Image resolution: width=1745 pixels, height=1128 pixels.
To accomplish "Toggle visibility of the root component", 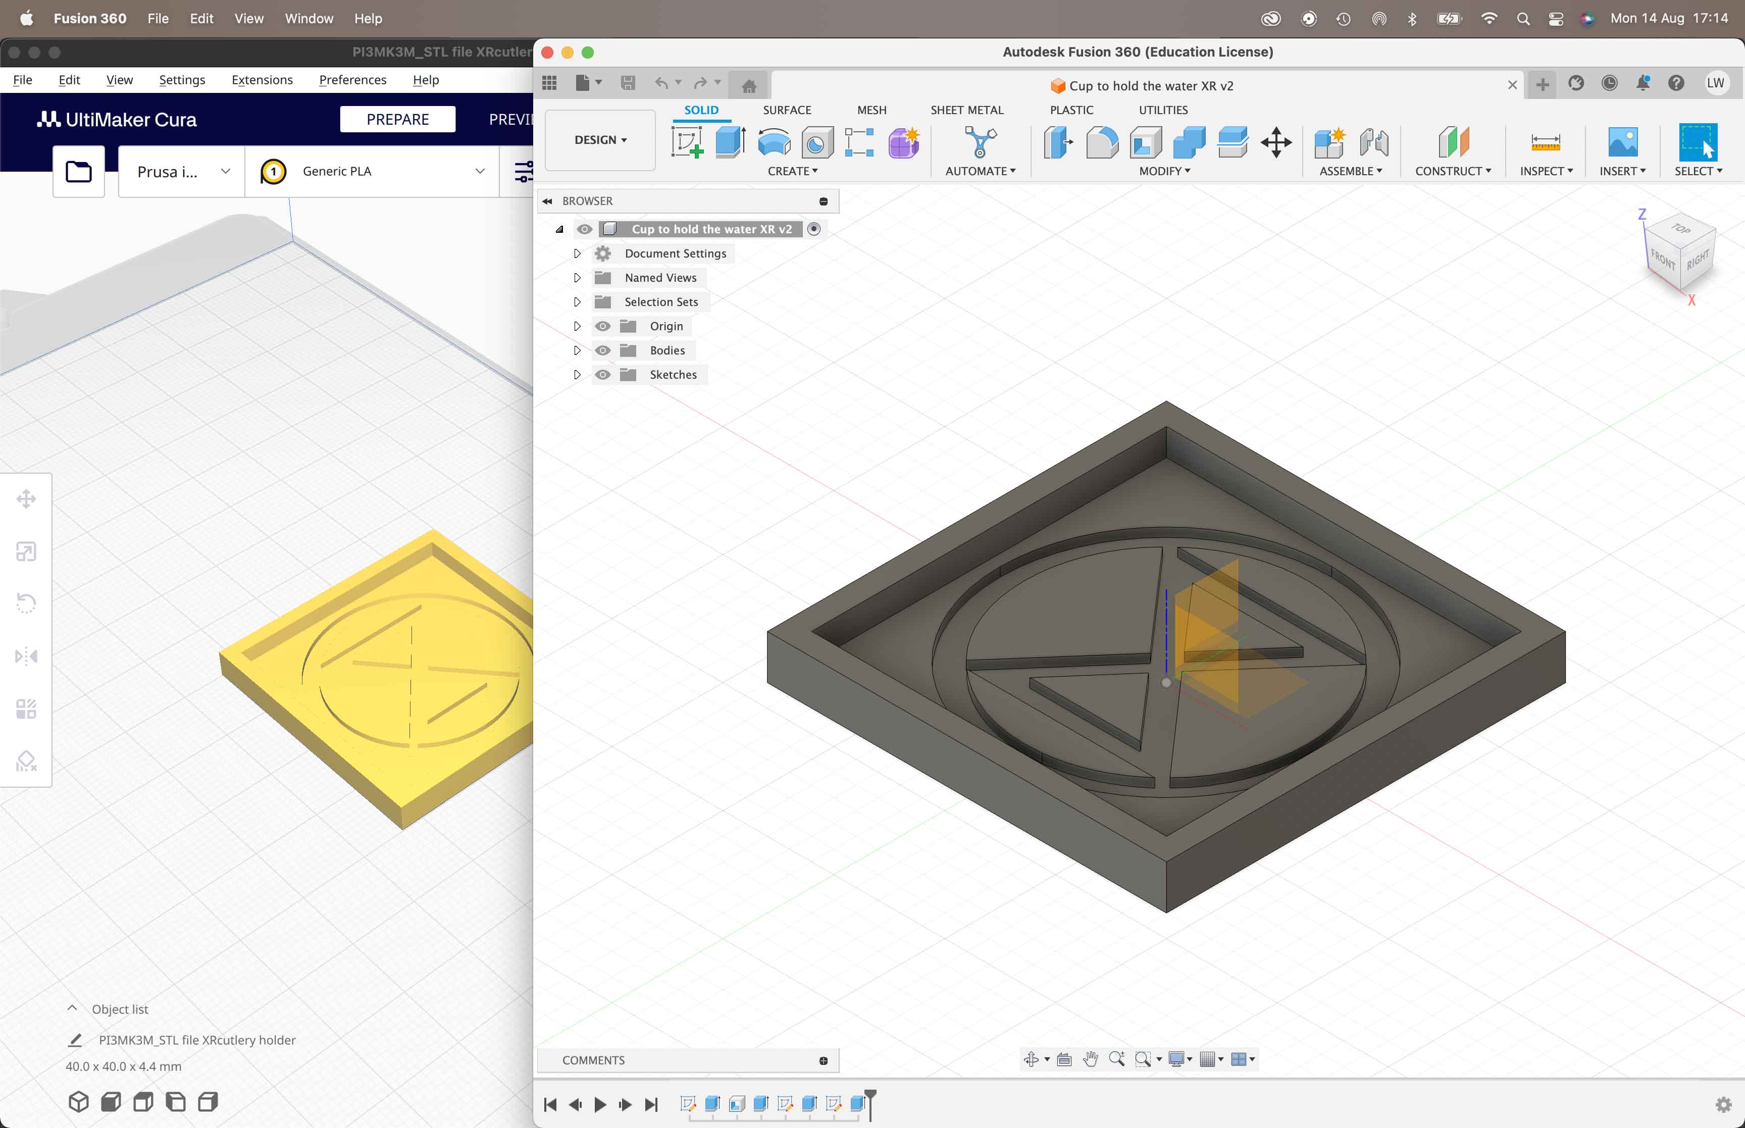I will (x=584, y=229).
